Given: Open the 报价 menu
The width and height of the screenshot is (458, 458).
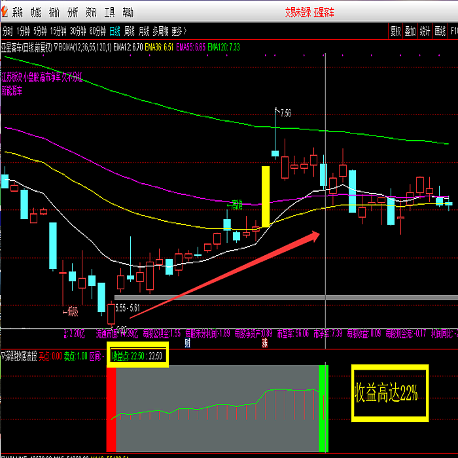Looking at the screenshot, I should [54, 12].
